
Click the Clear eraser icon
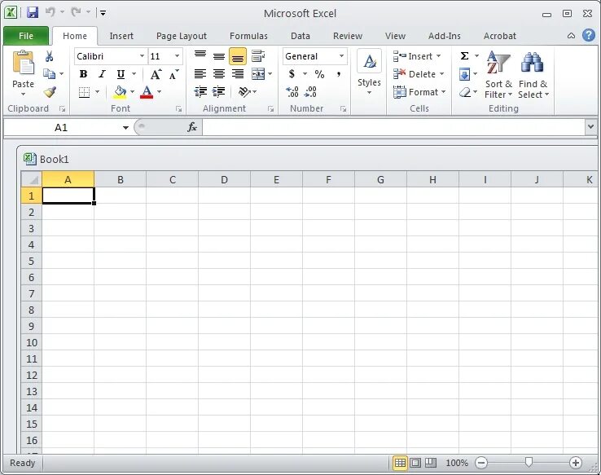click(x=464, y=92)
